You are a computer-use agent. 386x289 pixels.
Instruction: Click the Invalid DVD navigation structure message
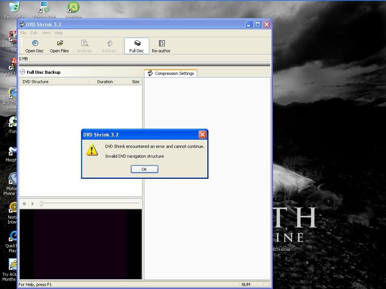click(x=135, y=156)
